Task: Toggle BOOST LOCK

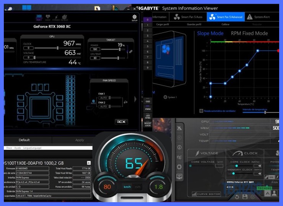Action: pos(148,124)
